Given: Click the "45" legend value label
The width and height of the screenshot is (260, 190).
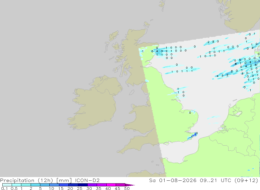Looking at the screenshot, I should click(x=118, y=188).
